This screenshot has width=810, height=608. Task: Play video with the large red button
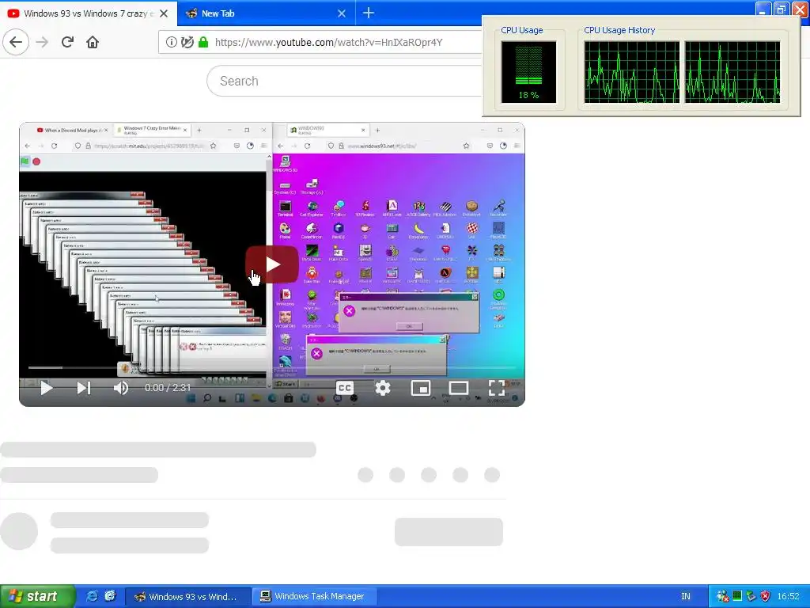272,264
